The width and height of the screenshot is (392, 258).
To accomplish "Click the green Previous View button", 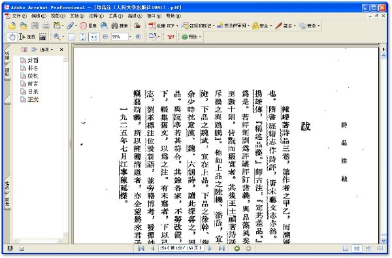I will coord(237,248).
